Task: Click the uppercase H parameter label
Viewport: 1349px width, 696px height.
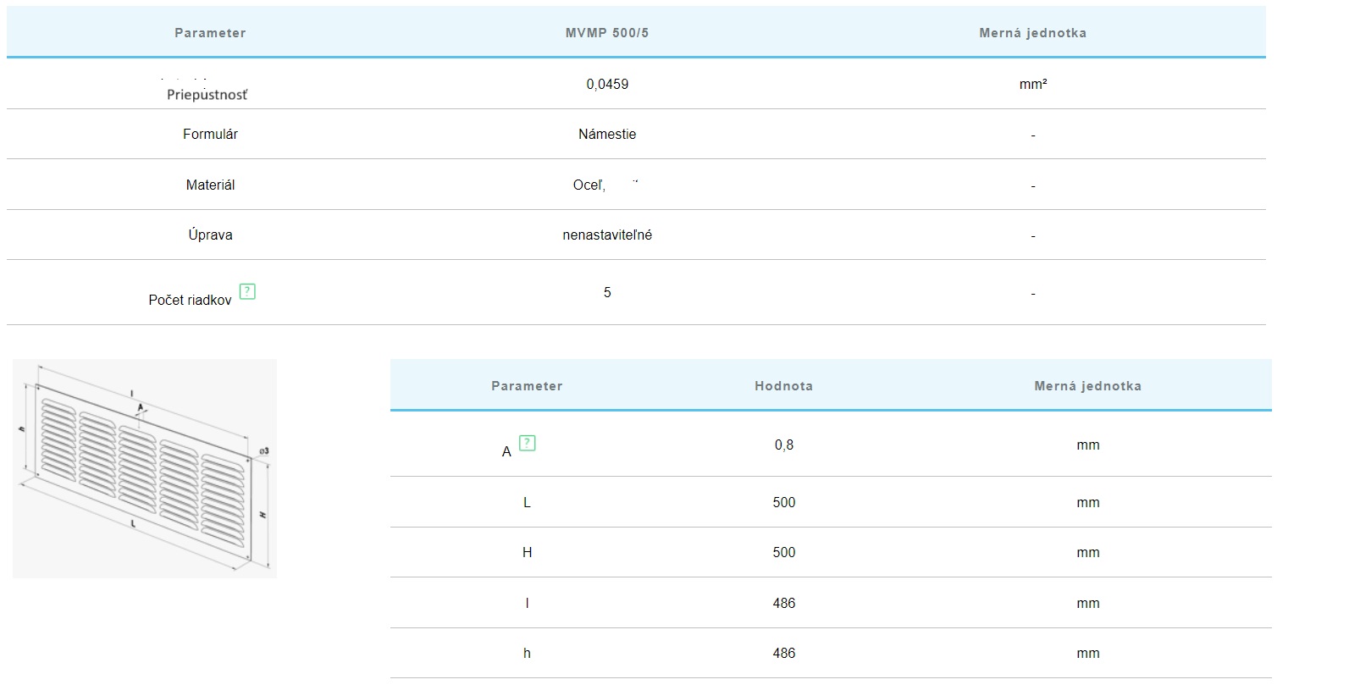Action: (527, 552)
